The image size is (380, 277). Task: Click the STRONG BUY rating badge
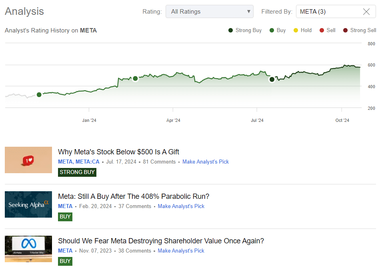point(77,172)
